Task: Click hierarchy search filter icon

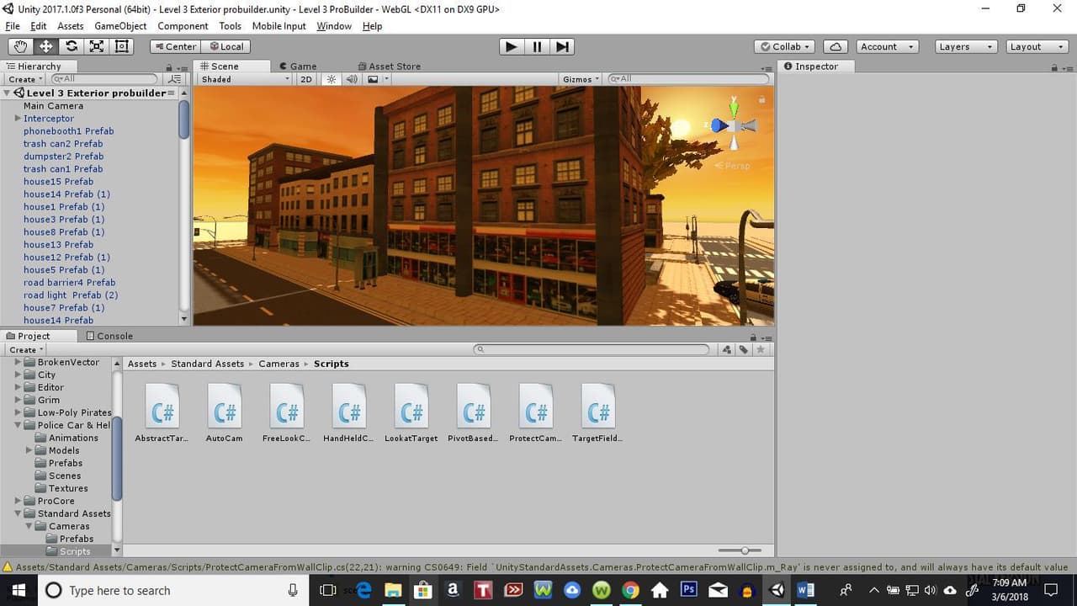Action: point(175,79)
